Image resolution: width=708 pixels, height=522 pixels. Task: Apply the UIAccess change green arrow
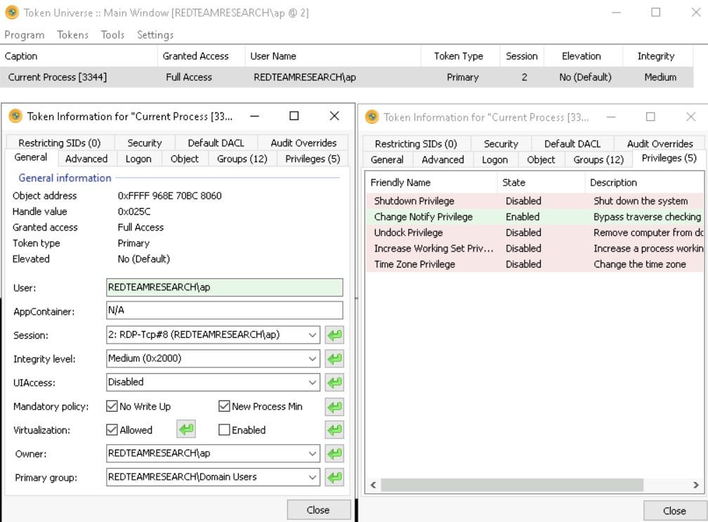pyautogui.click(x=334, y=382)
